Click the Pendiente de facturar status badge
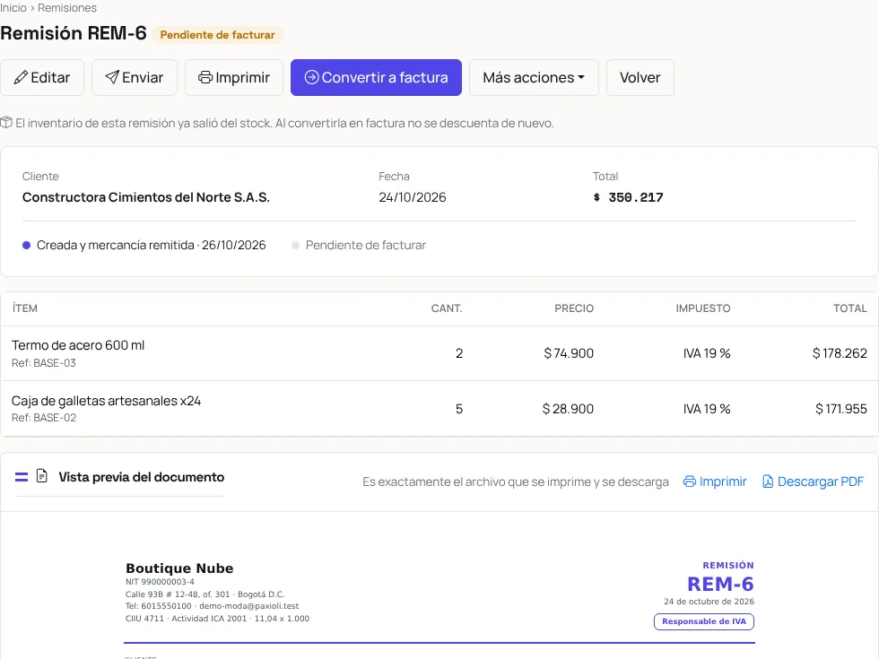The width and height of the screenshot is (879, 659). pyautogui.click(x=217, y=35)
